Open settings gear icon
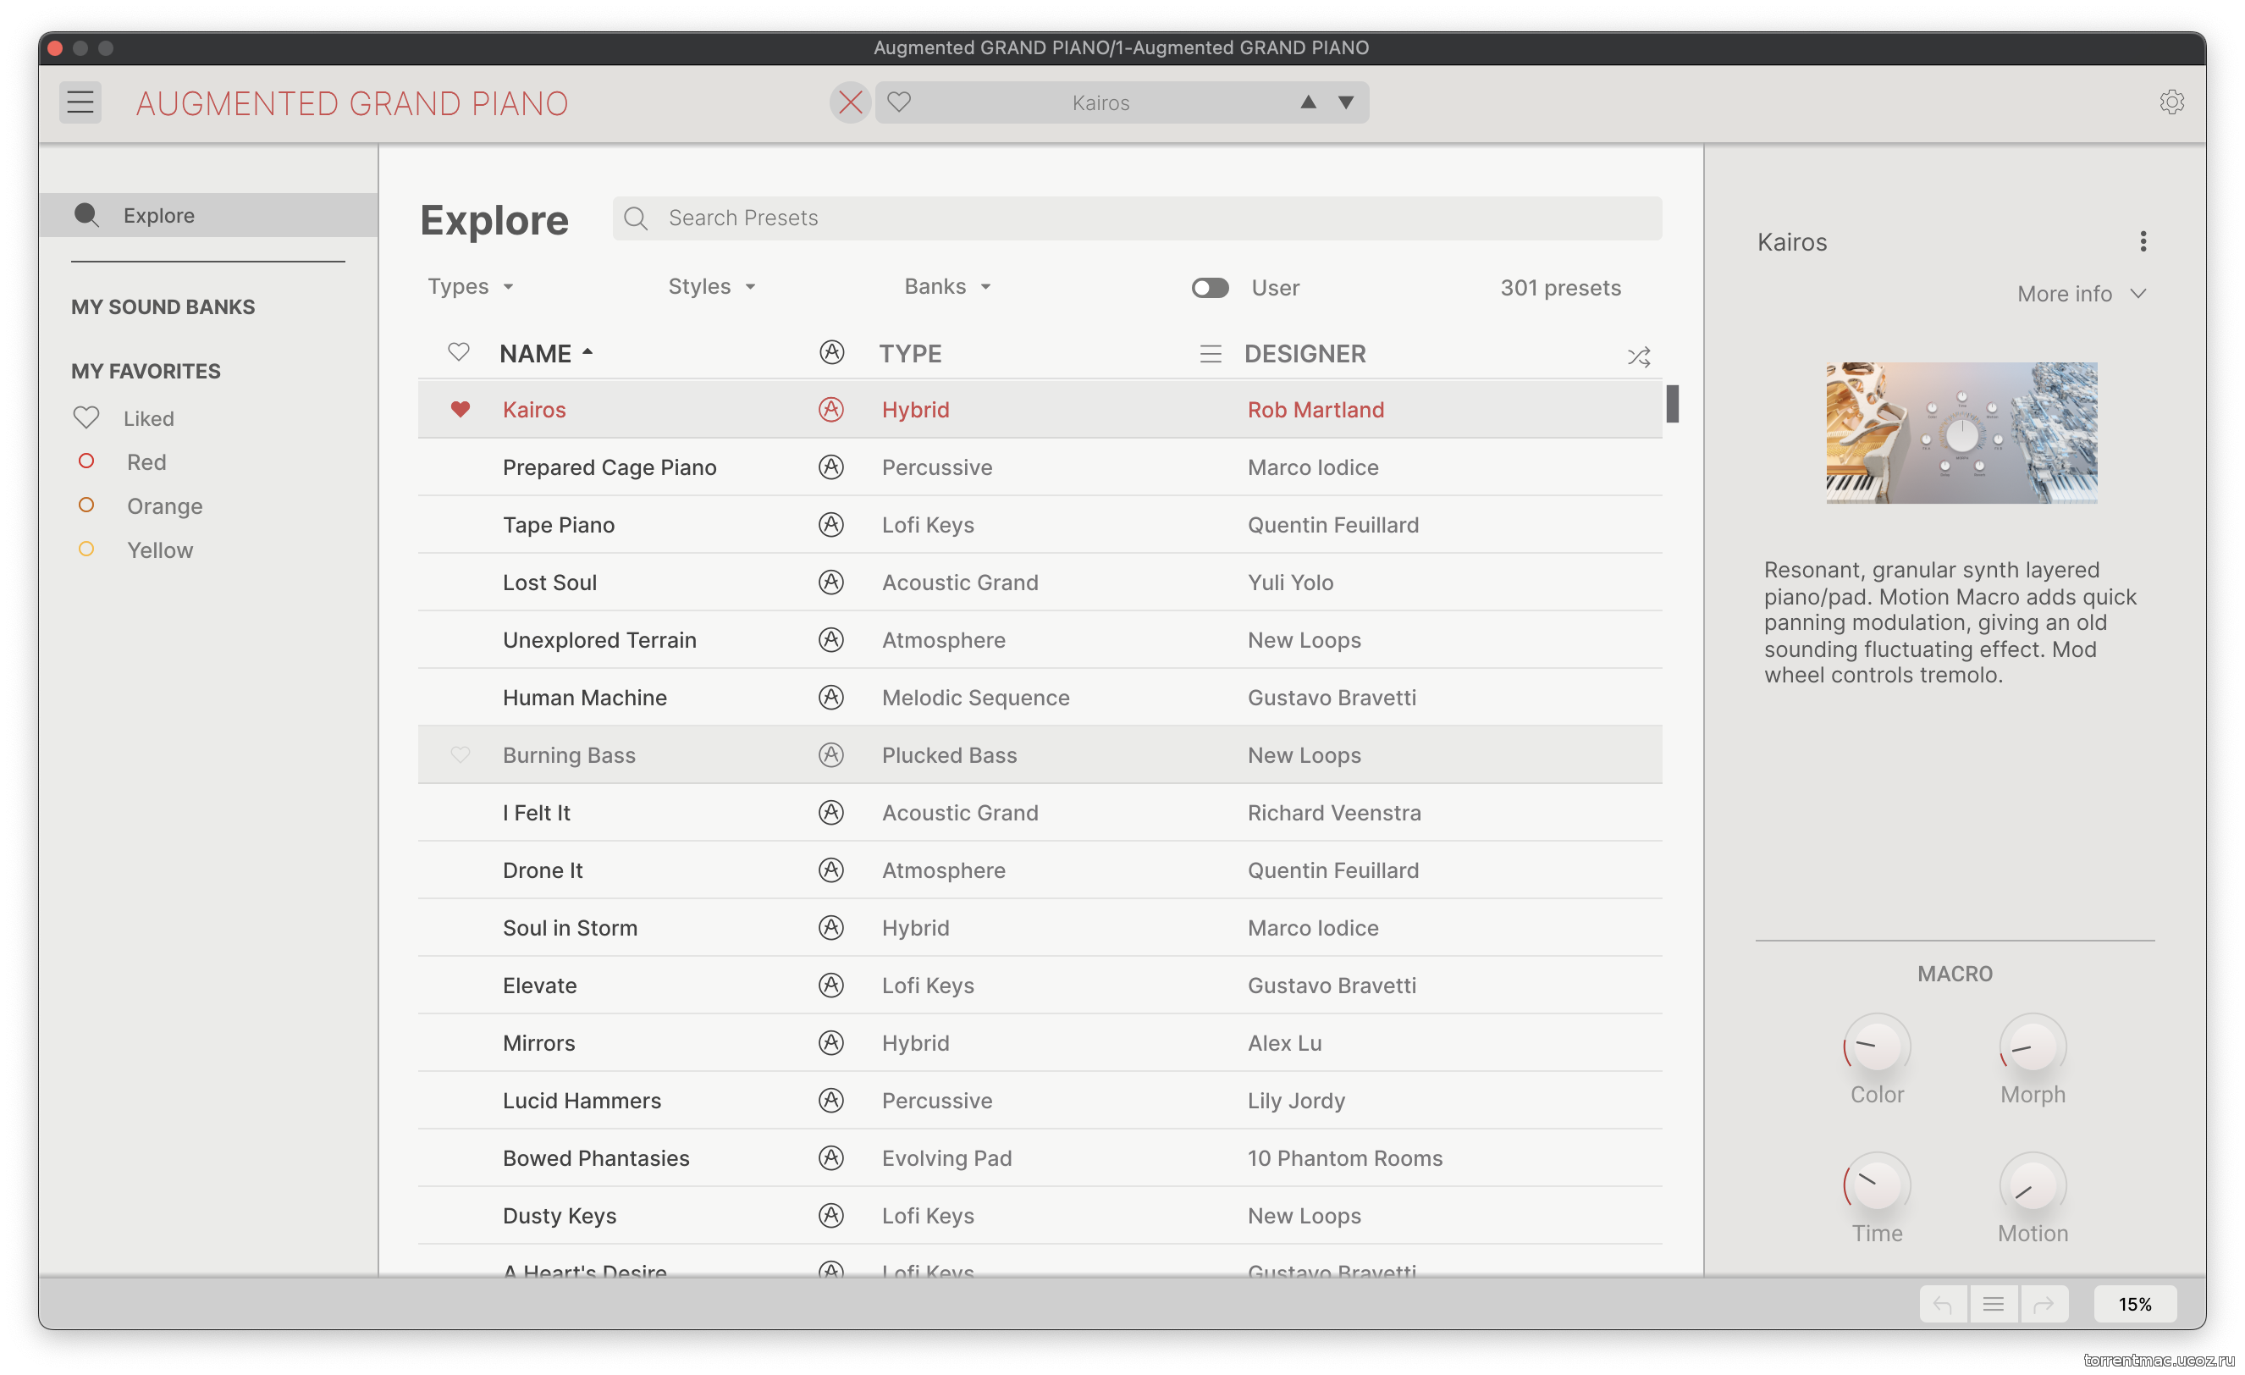This screenshot has width=2245, height=1375. point(2172,102)
